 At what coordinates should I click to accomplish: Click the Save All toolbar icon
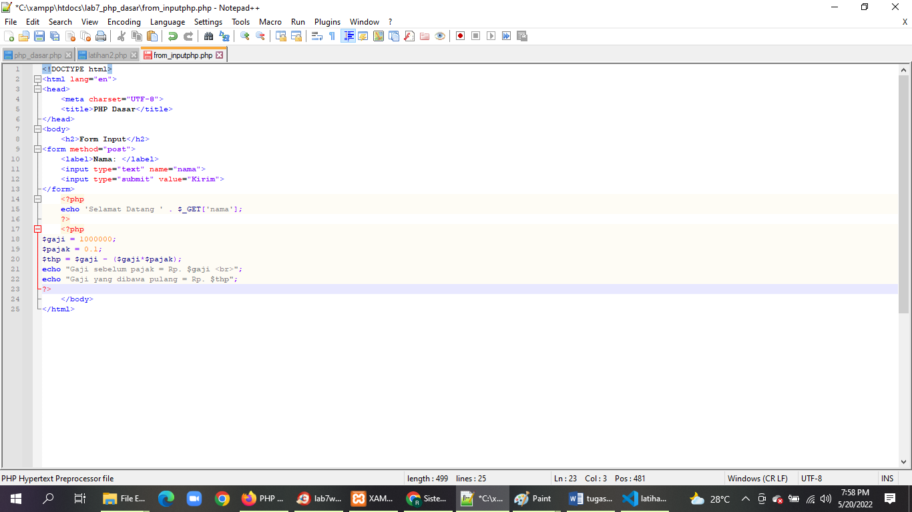point(53,36)
